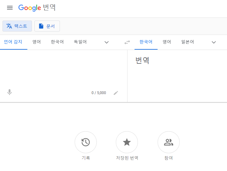Click the 저장된 번역 label text

(127, 158)
